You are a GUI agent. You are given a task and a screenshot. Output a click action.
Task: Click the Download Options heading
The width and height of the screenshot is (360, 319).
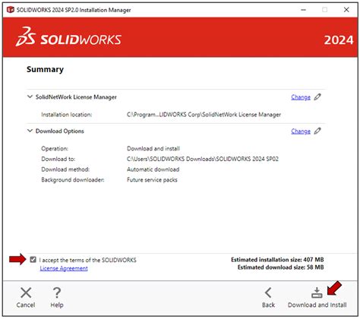60,131
